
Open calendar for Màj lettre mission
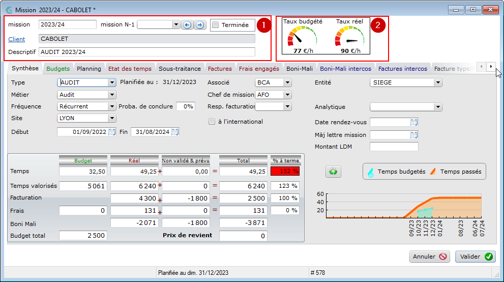coord(414,135)
